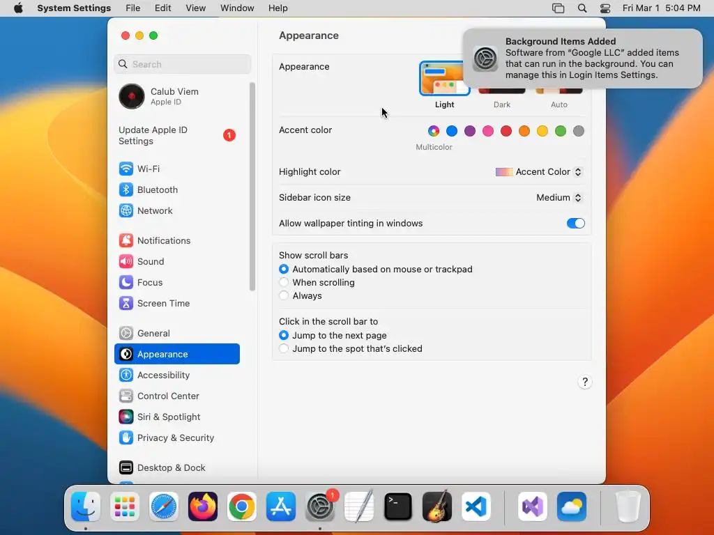
Task: Pick the blue accent color
Action: click(452, 132)
